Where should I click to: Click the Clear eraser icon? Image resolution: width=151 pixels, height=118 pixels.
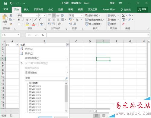tap(123, 24)
